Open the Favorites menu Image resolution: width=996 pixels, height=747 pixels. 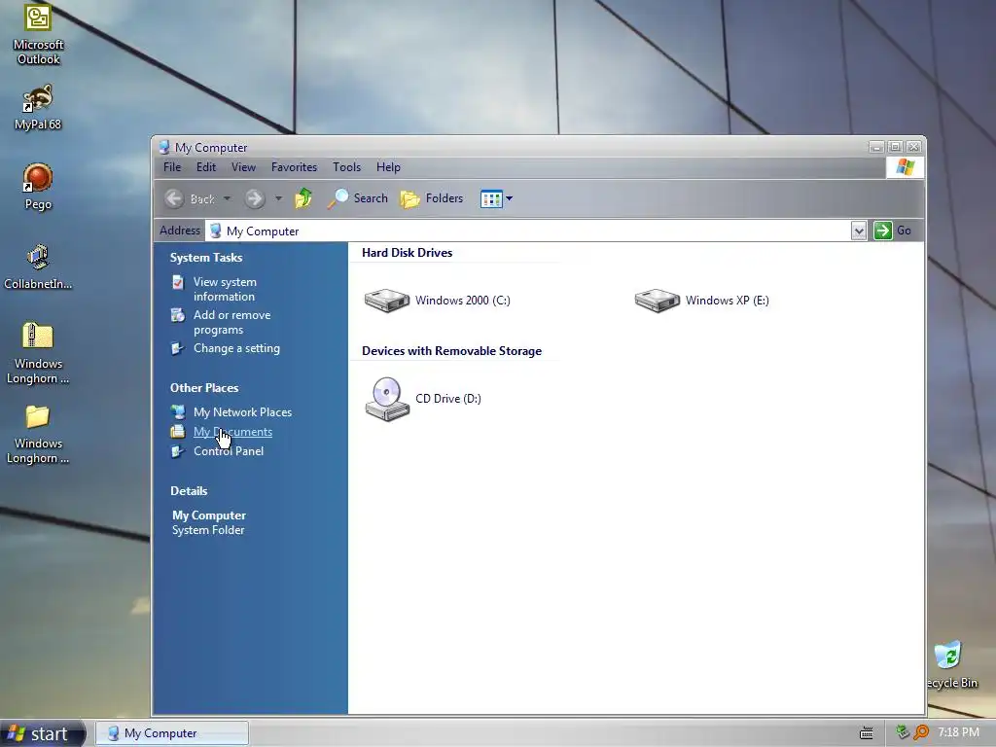[x=294, y=167]
